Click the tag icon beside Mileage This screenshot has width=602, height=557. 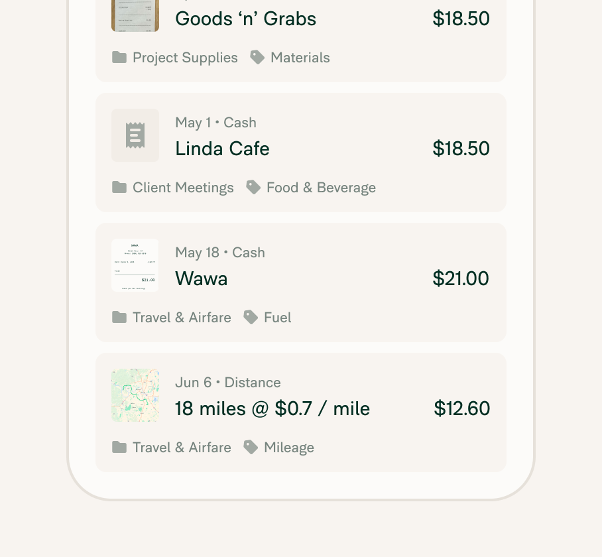coord(251,447)
